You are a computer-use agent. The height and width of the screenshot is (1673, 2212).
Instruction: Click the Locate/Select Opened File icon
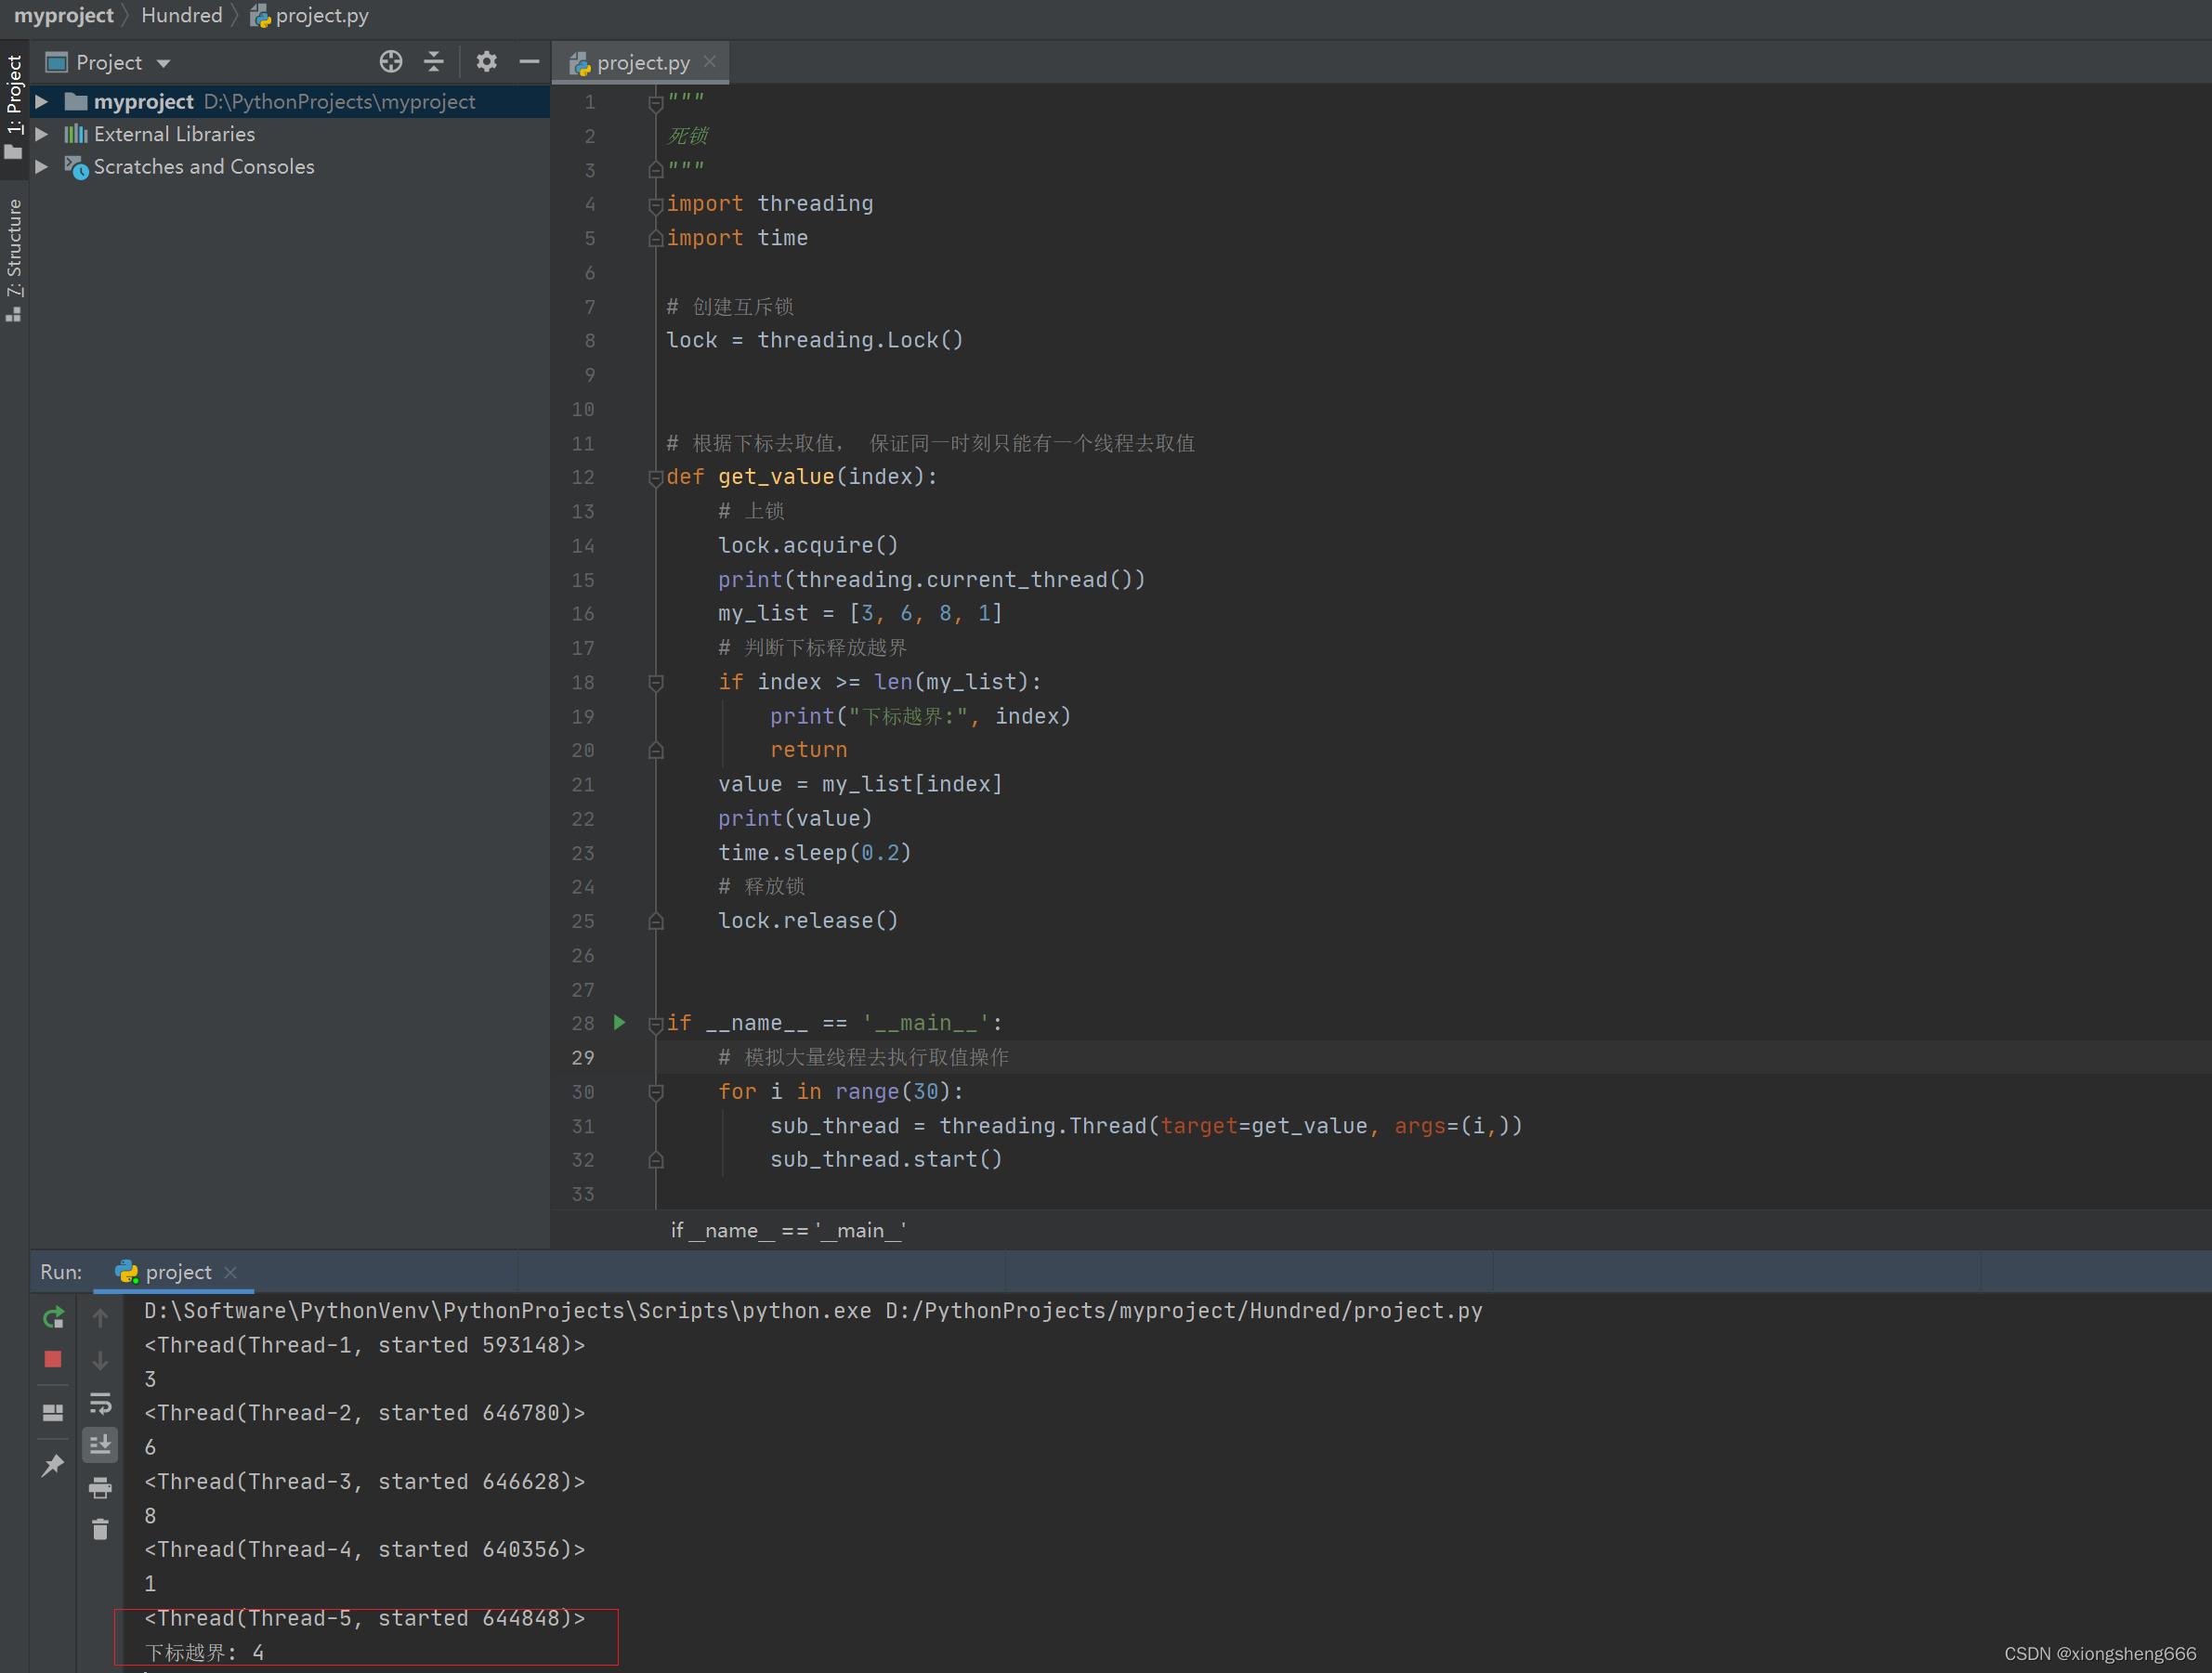pos(391,62)
